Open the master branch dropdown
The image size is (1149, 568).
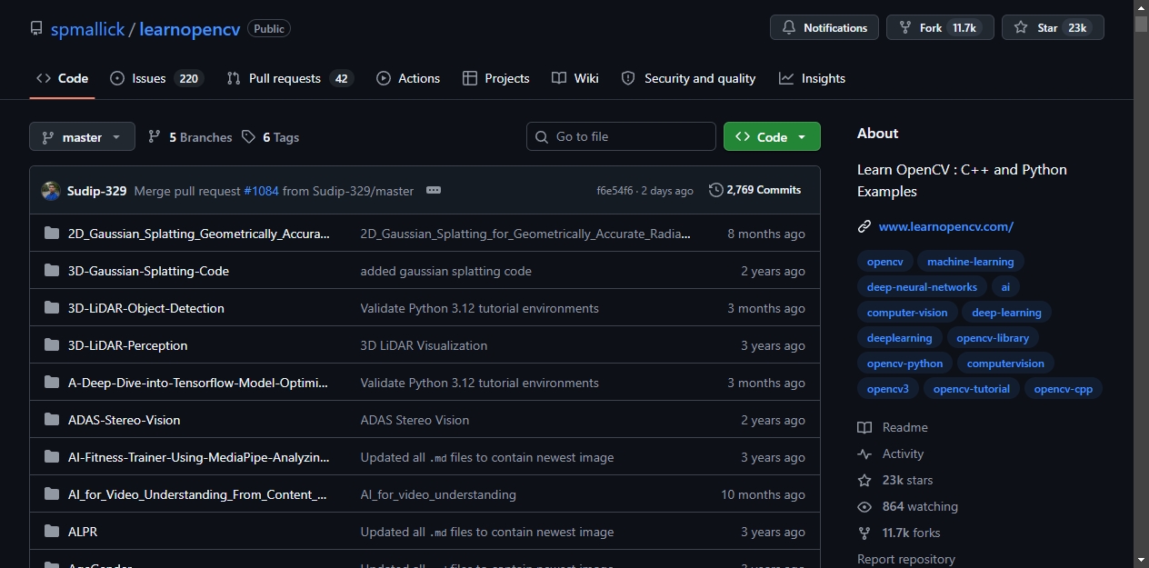pyautogui.click(x=82, y=137)
